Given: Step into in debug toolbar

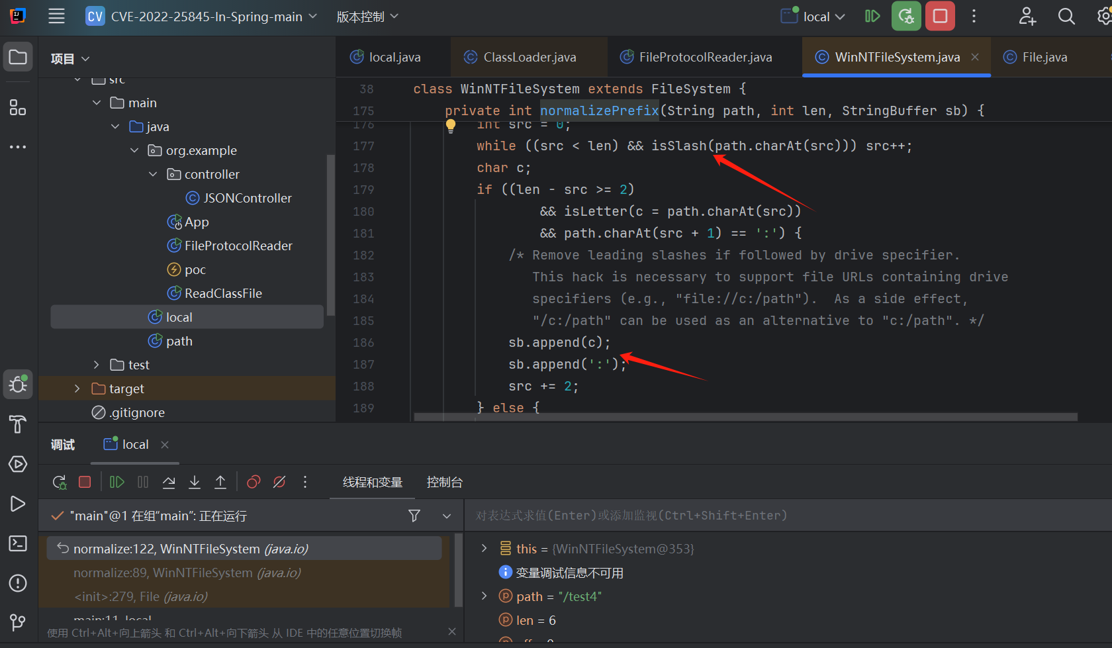Looking at the screenshot, I should pos(195,482).
